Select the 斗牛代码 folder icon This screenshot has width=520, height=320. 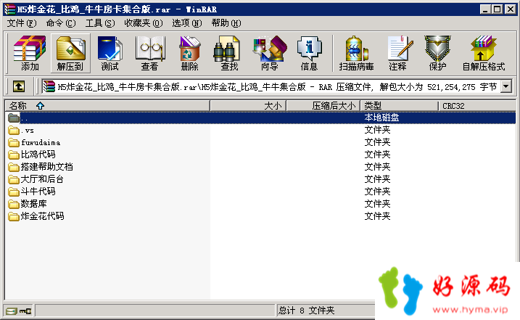(x=14, y=192)
